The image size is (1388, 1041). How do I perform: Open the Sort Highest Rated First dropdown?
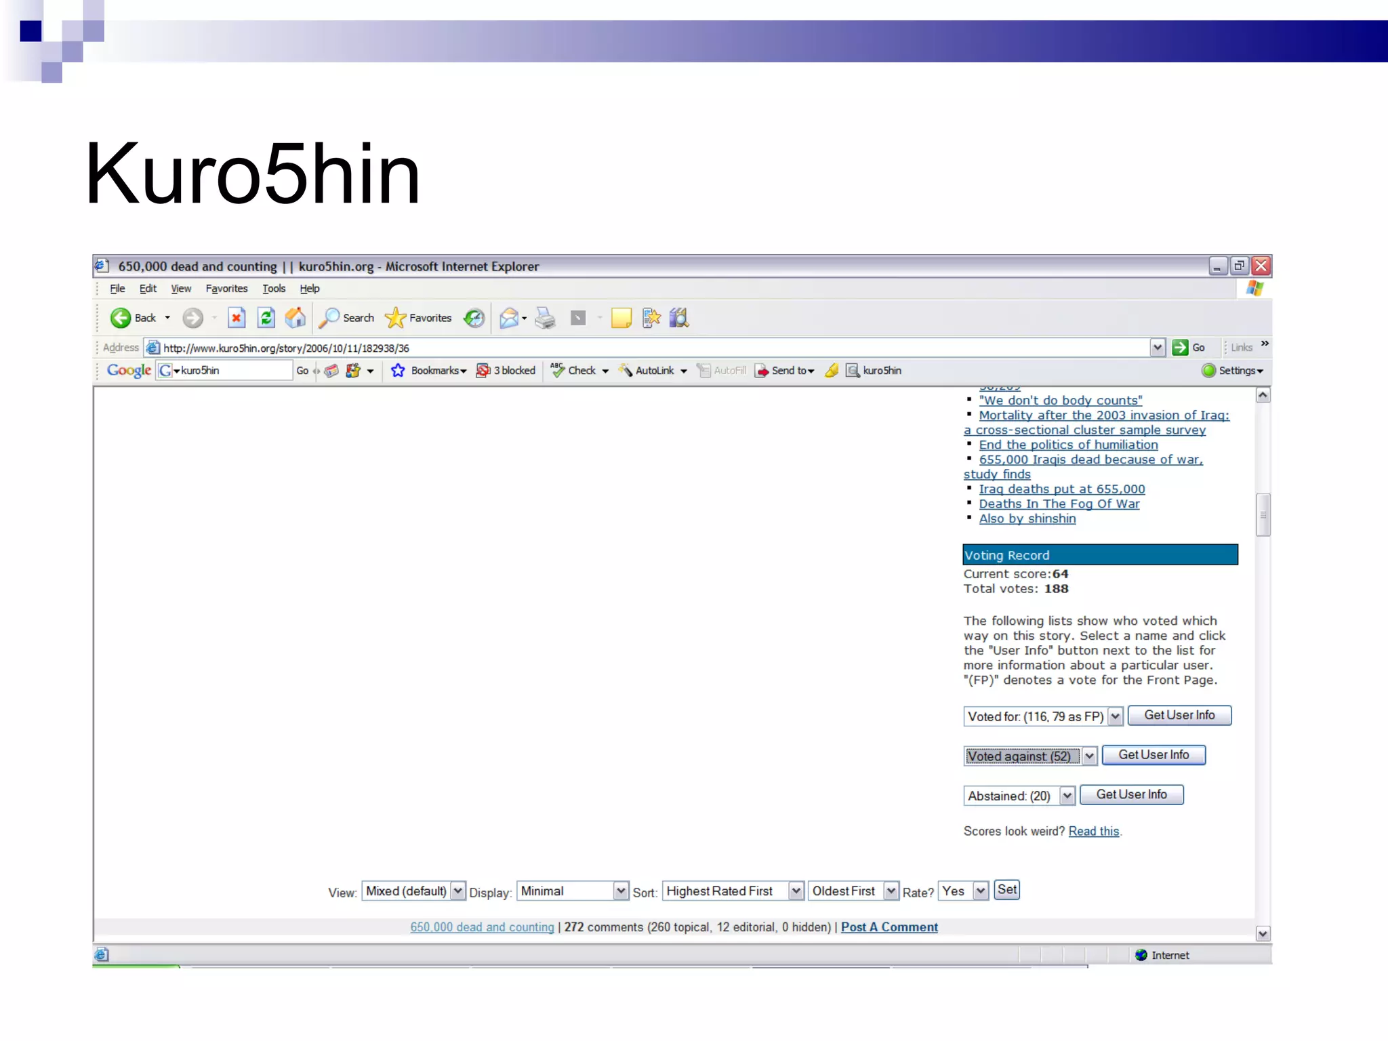(796, 891)
